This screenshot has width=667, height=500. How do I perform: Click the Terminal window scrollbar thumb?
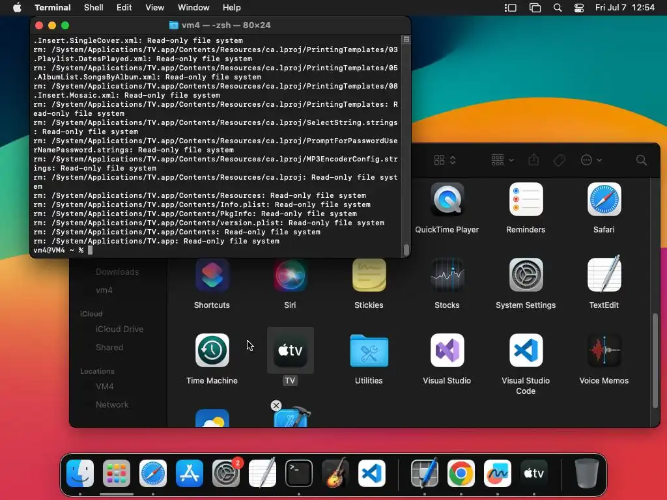coord(406,249)
